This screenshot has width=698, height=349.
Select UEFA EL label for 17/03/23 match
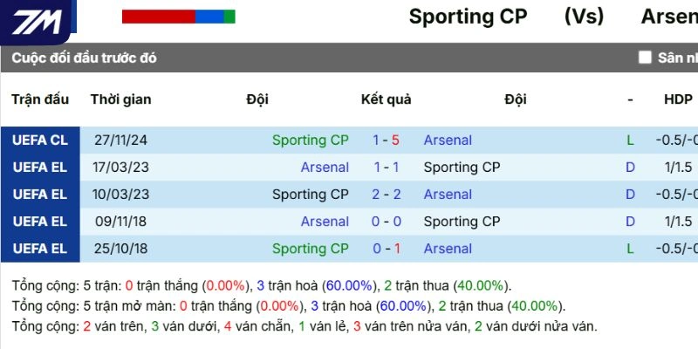coord(40,167)
